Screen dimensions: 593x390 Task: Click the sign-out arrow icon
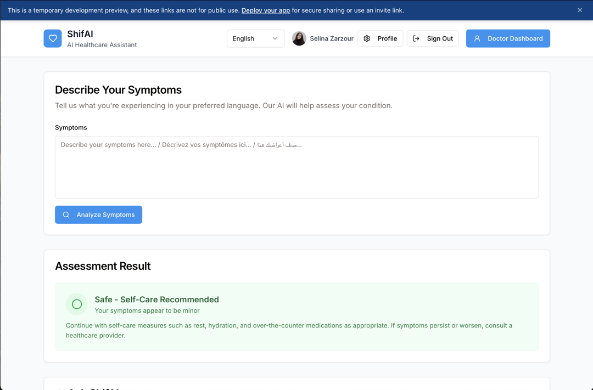pyautogui.click(x=416, y=38)
